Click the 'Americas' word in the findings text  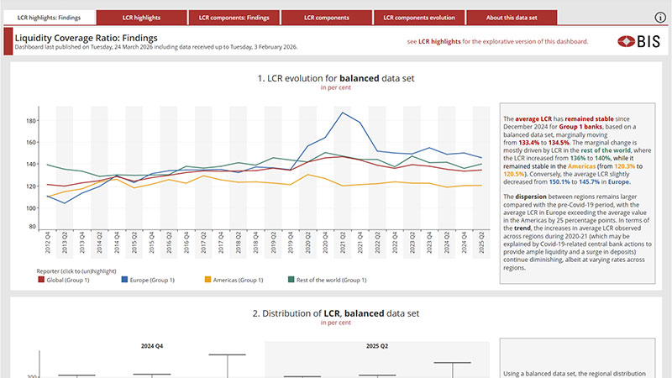click(581, 166)
